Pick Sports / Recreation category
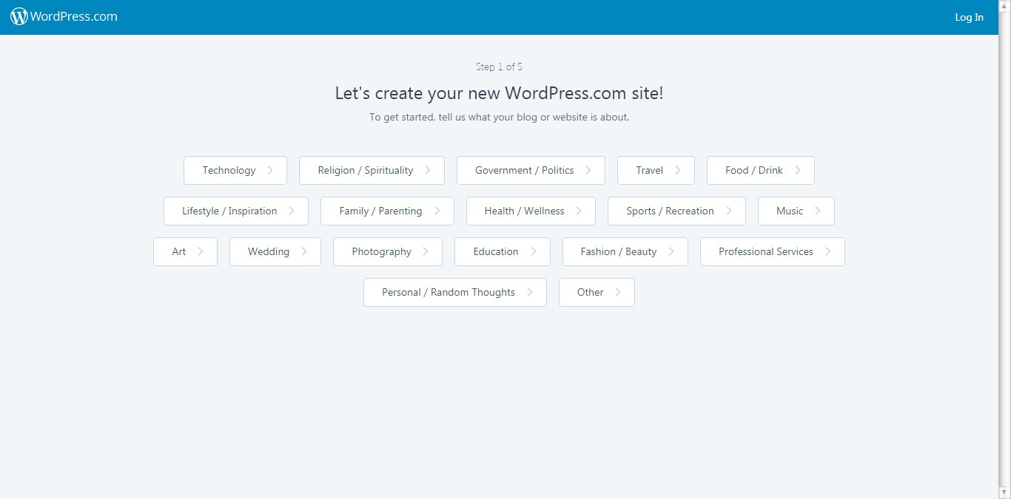The width and height of the screenshot is (1011, 499). pos(676,211)
